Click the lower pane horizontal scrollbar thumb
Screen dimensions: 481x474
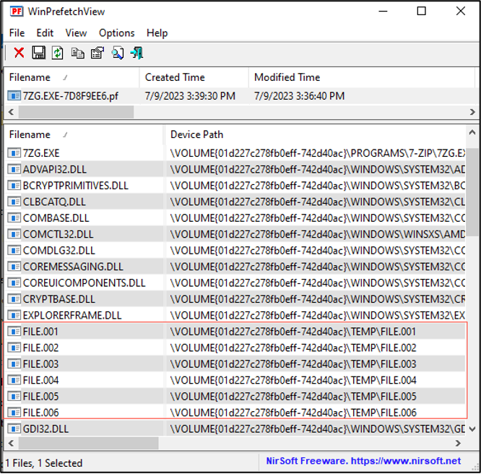click(88, 444)
